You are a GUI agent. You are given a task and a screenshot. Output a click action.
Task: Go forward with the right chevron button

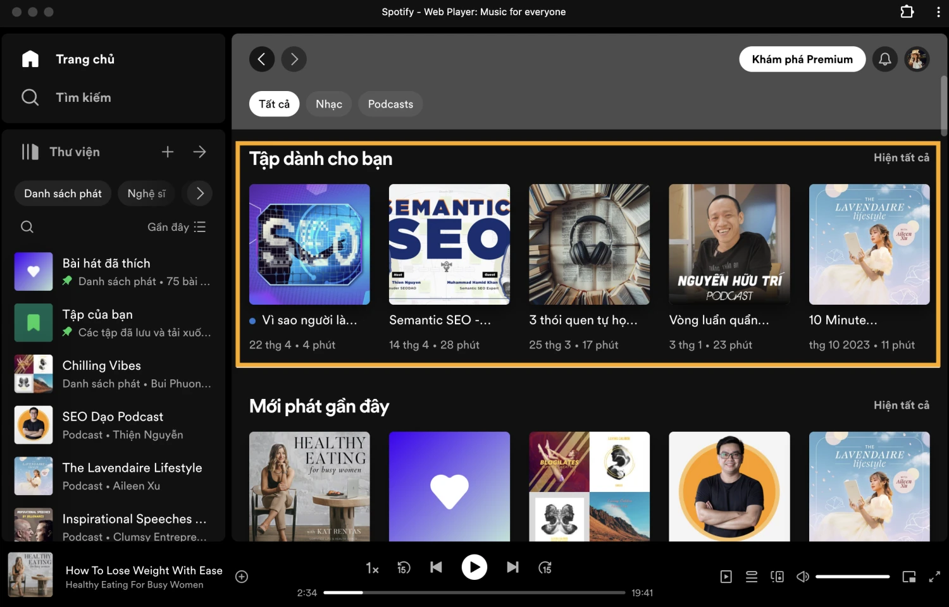(294, 59)
